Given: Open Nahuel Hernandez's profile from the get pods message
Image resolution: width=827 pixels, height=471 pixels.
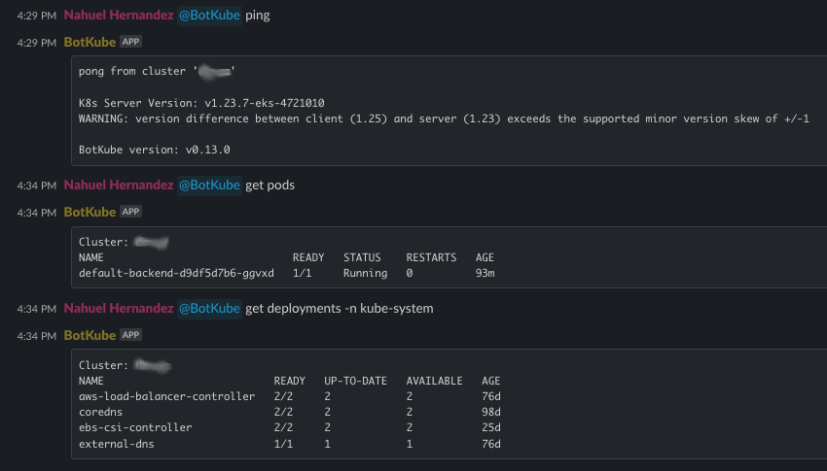Looking at the screenshot, I should pyautogui.click(x=118, y=185).
